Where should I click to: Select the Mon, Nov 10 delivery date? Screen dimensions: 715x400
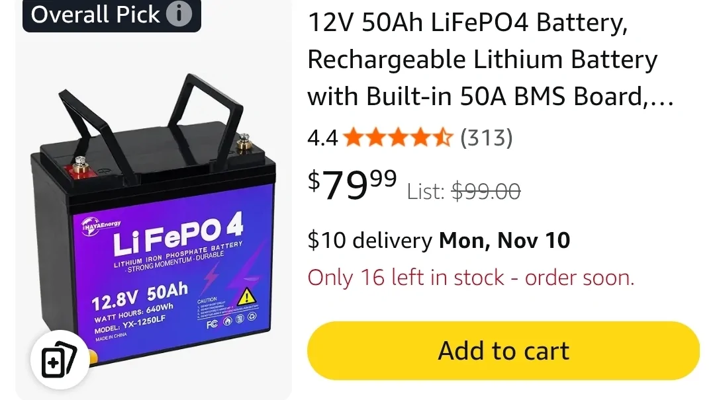pyautogui.click(x=504, y=240)
